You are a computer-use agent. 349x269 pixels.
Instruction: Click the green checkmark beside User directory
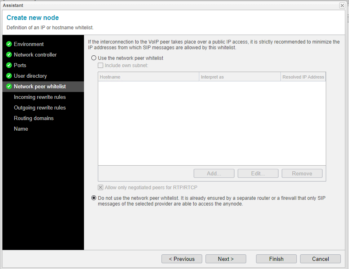click(9, 76)
